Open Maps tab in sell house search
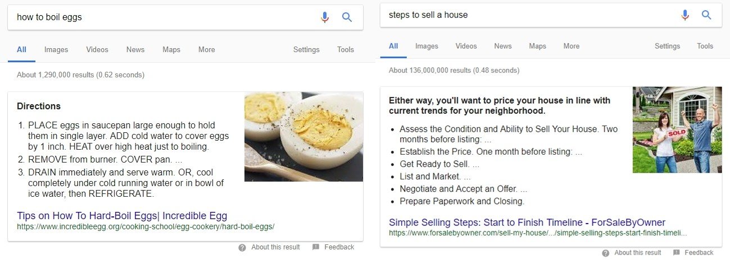 coord(537,46)
